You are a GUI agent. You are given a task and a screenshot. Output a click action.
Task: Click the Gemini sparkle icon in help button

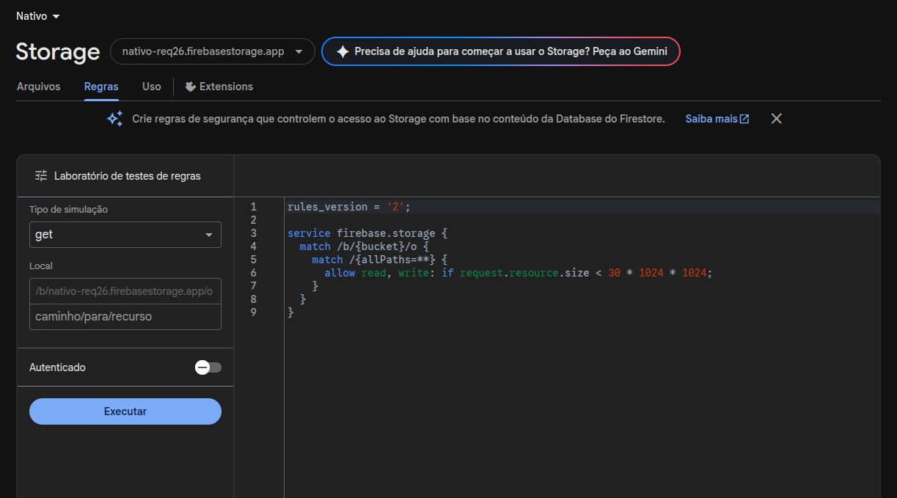pyautogui.click(x=343, y=52)
